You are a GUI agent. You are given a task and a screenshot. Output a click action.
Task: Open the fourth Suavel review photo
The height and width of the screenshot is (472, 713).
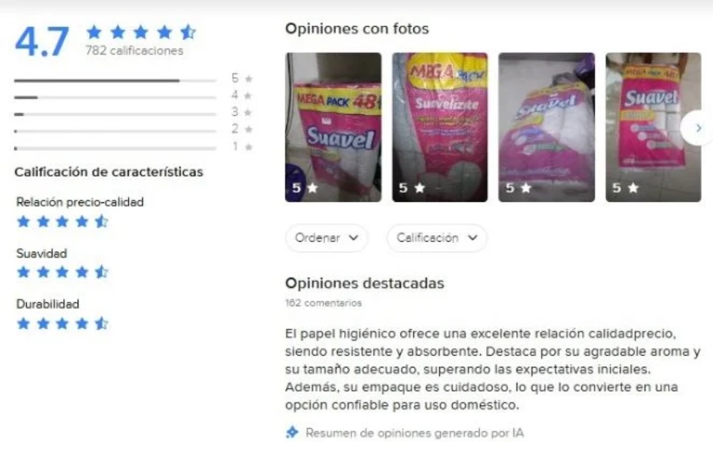pyautogui.click(x=653, y=127)
